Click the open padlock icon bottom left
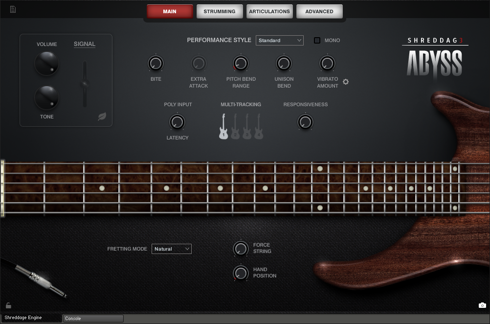 click(x=8, y=304)
